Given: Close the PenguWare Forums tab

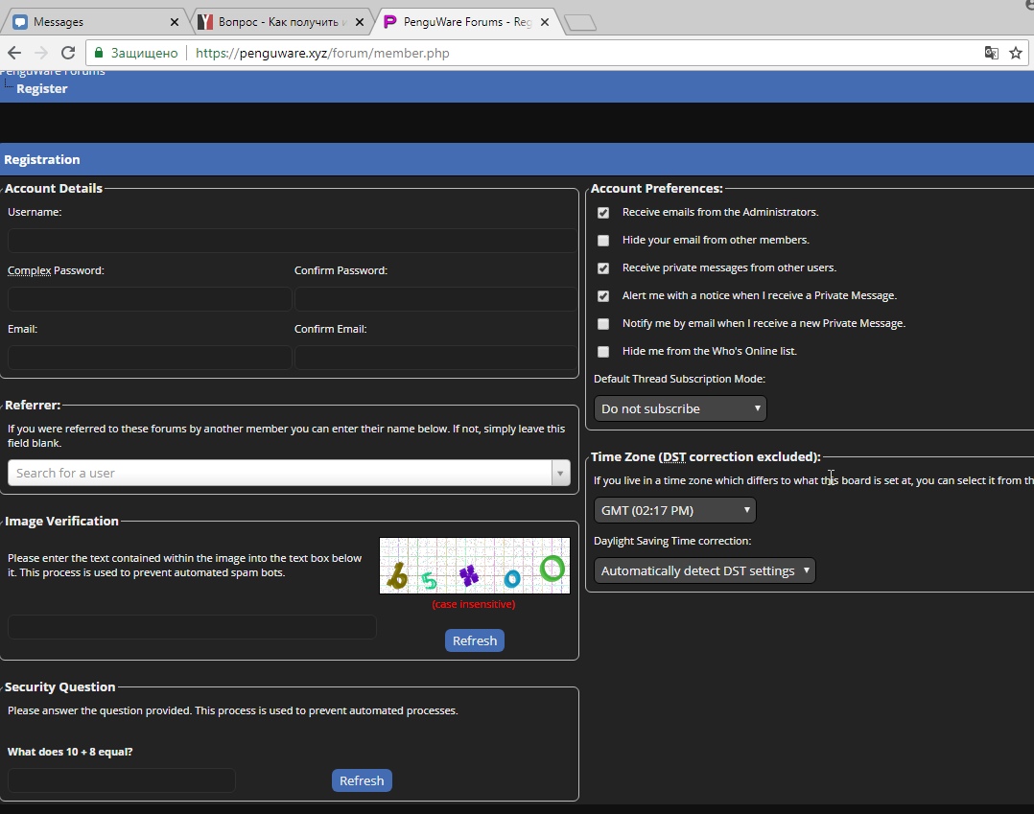Looking at the screenshot, I should tap(545, 22).
